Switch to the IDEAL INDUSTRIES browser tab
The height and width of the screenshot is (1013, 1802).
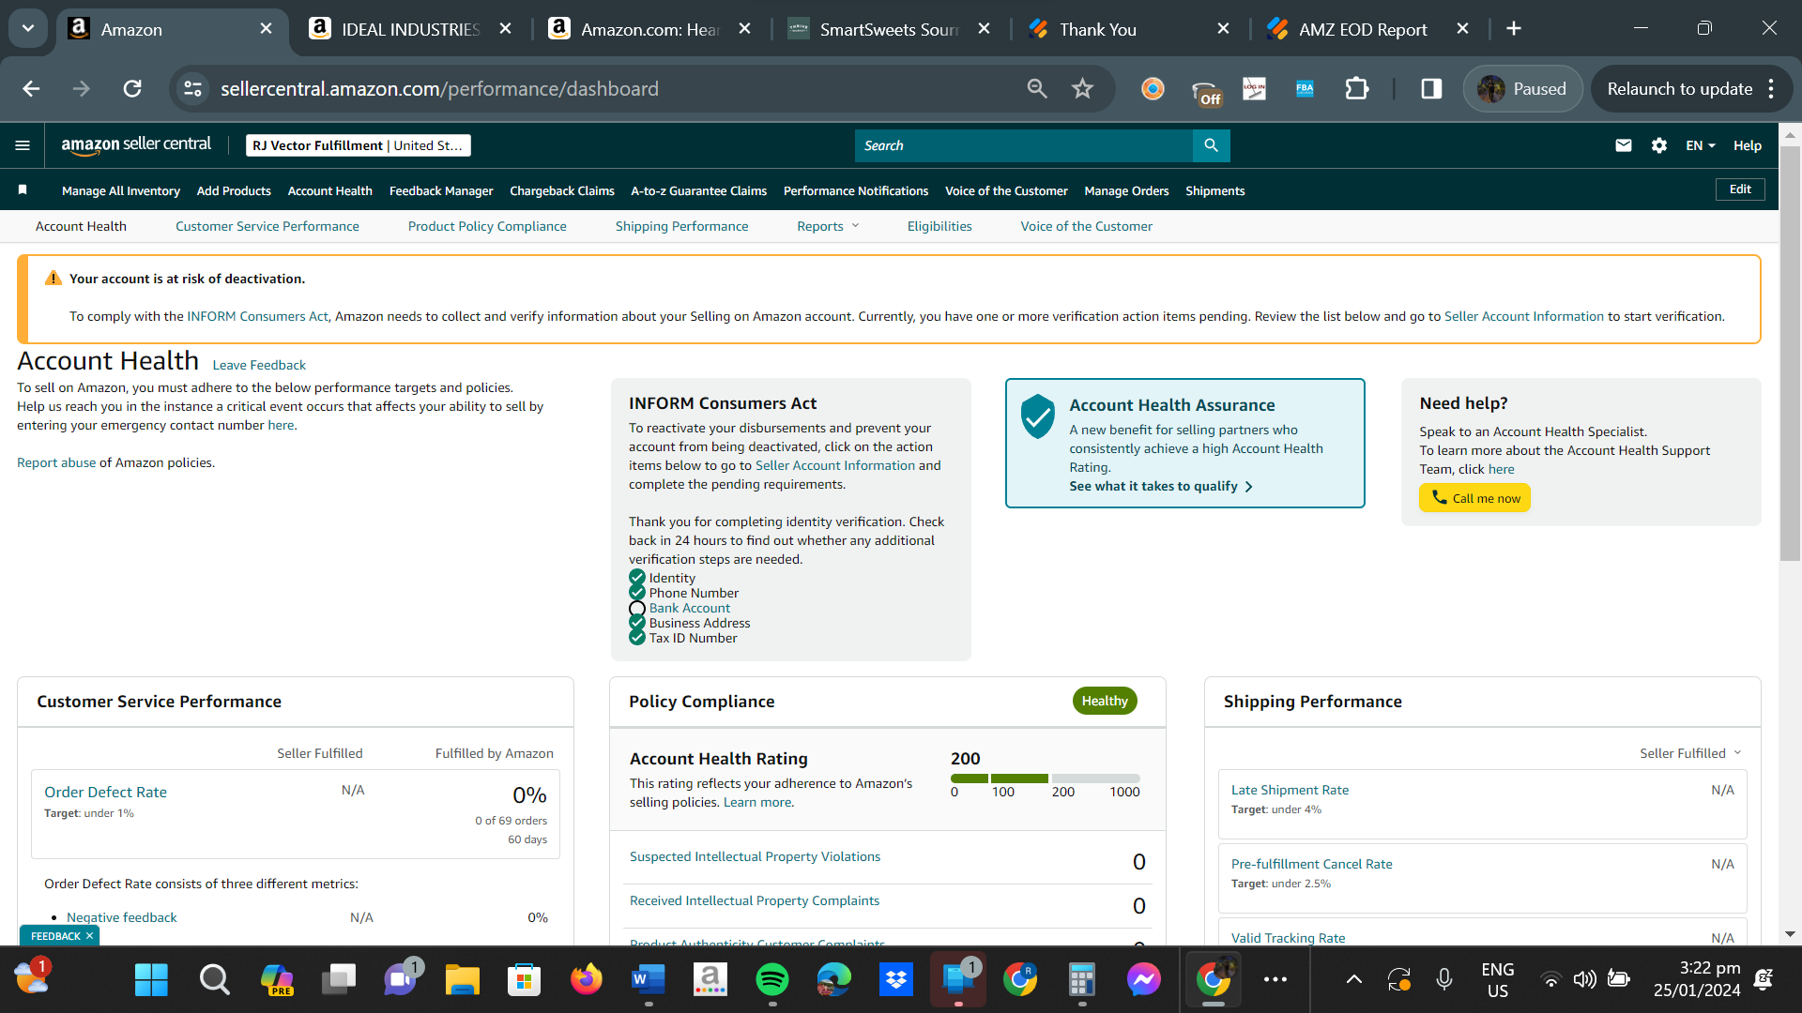pyautogui.click(x=411, y=29)
